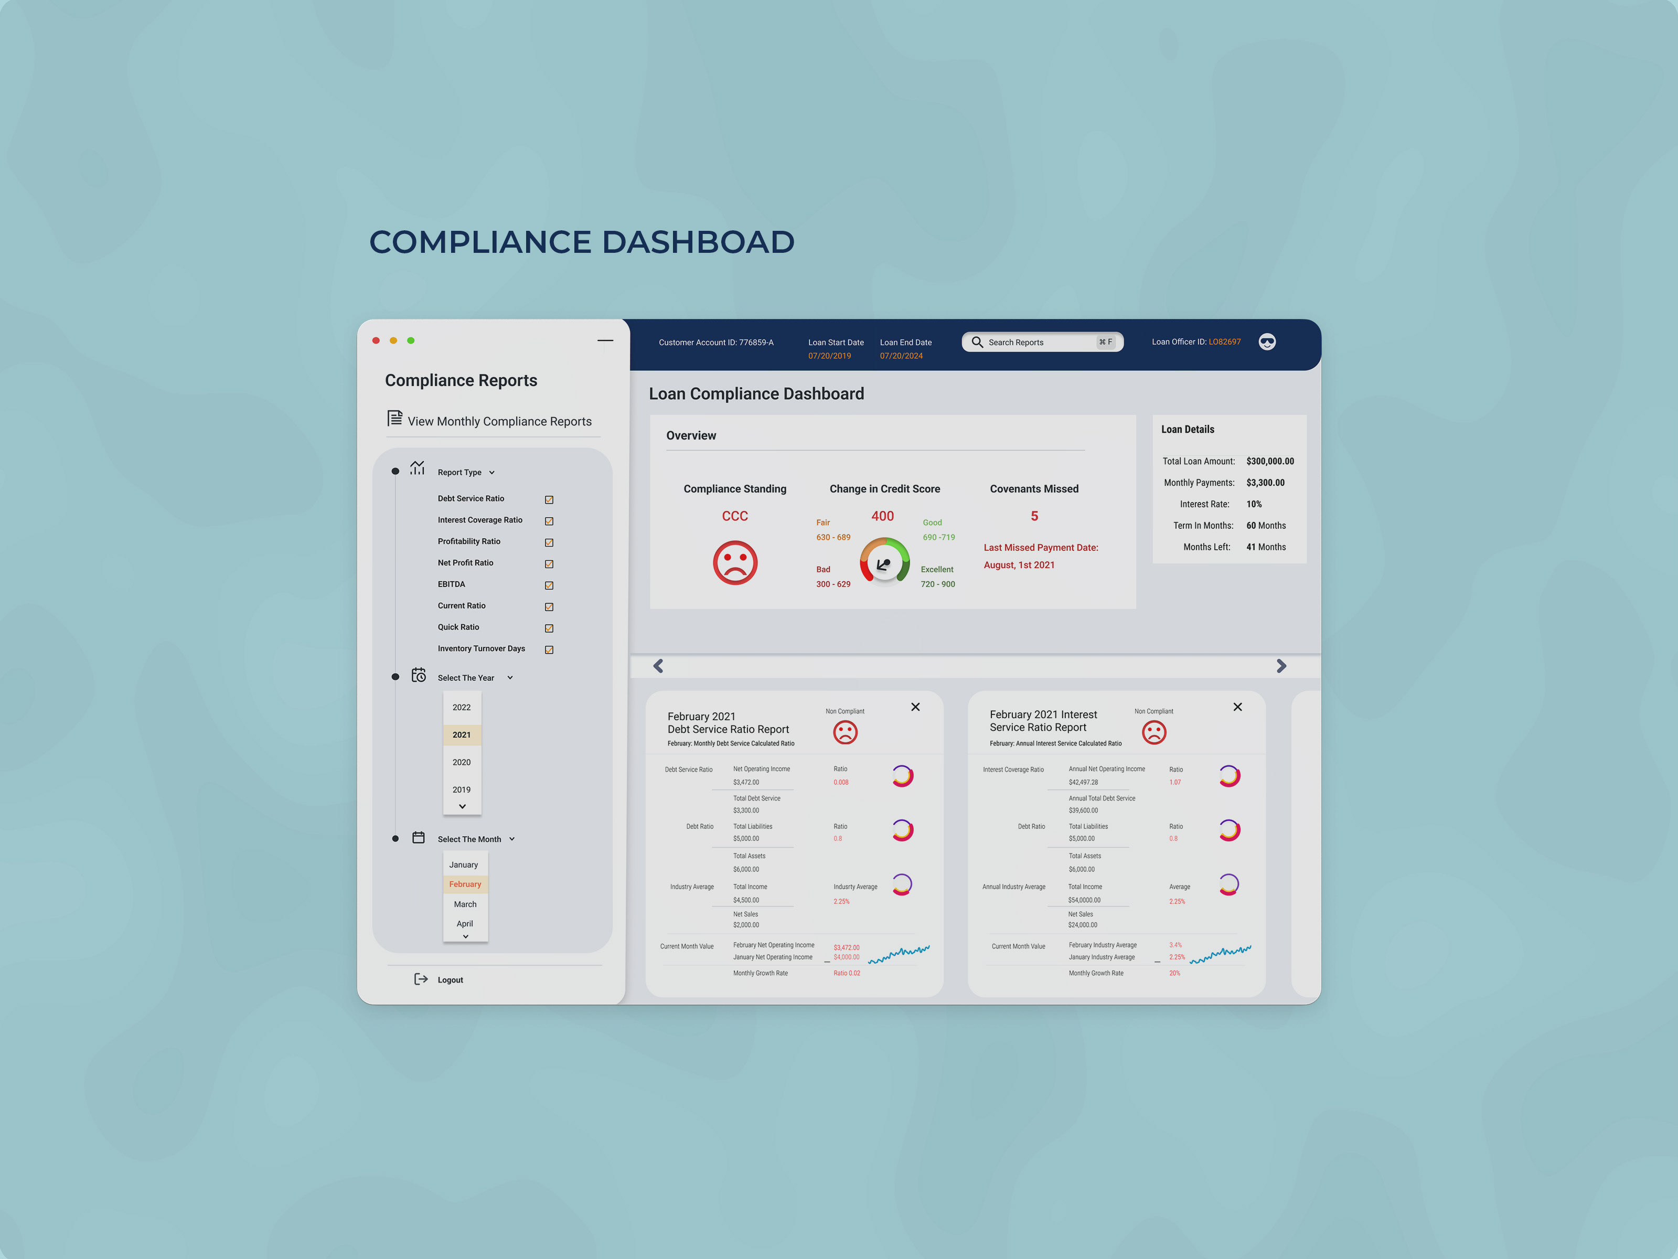The height and width of the screenshot is (1259, 1678).
Task: Select the month April
Action: 465,924
